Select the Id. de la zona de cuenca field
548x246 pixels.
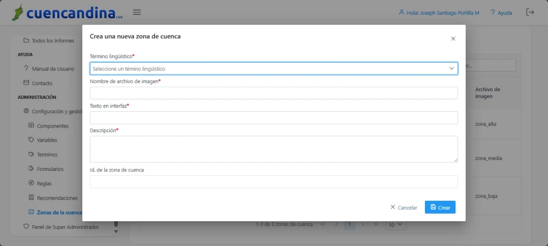(x=274, y=182)
